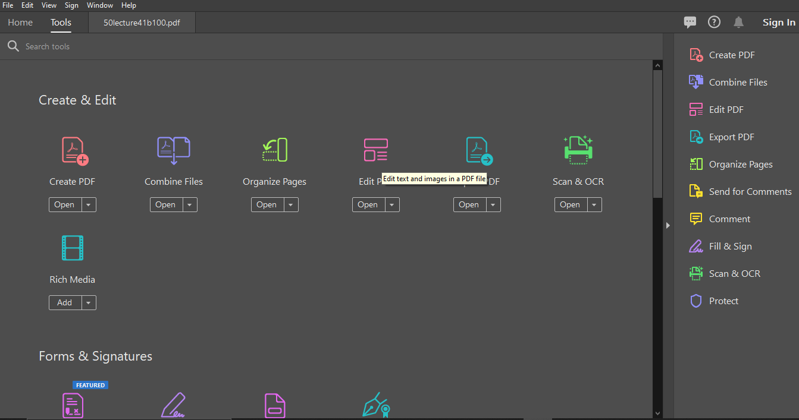Click the speech-bubble notifications icon in the top bar
Screen dimensions: 799x420
(690, 22)
